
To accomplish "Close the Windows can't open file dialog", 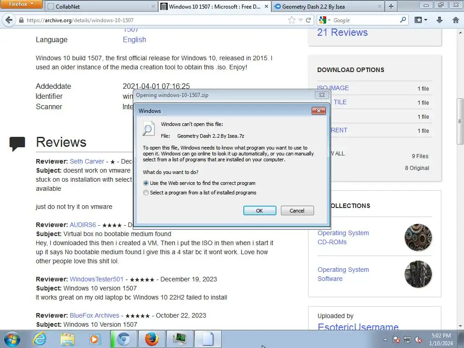I will pos(319,111).
